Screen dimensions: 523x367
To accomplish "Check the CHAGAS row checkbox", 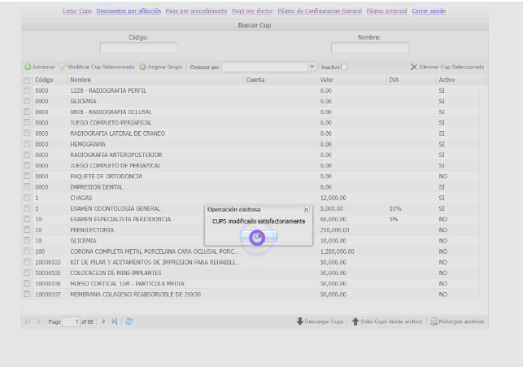I will [x=27, y=198].
